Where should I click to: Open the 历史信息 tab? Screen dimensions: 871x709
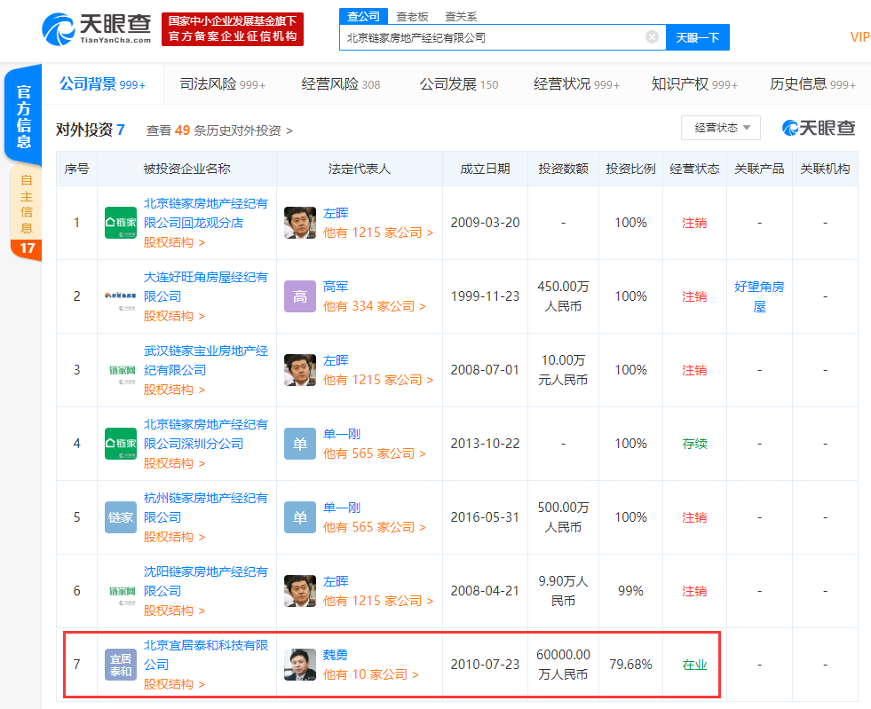[812, 84]
